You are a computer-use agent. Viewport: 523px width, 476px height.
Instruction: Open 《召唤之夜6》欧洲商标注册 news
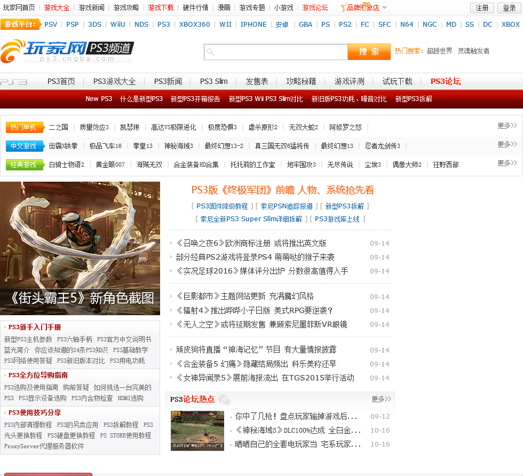pyautogui.click(x=251, y=243)
